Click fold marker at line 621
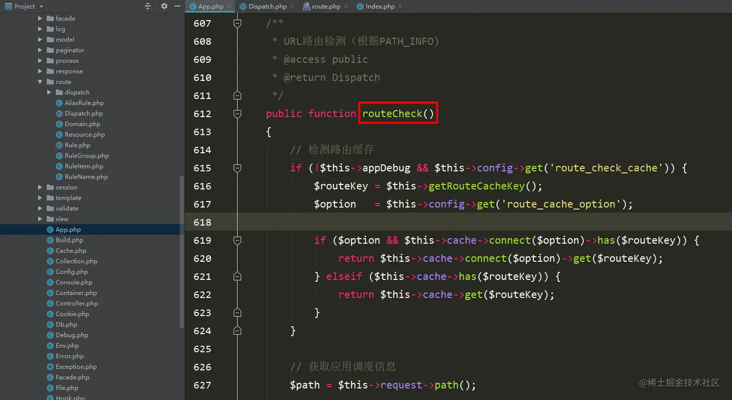 (238, 276)
